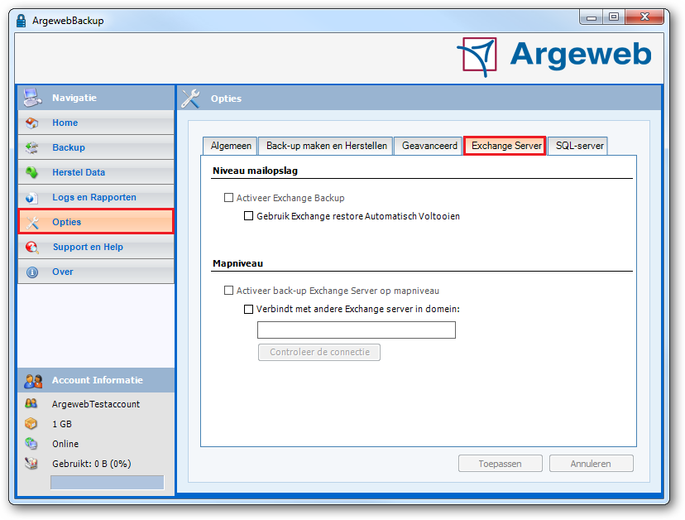Click the Home house icon in navigation
This screenshot has height=520, width=685.
coord(32,123)
